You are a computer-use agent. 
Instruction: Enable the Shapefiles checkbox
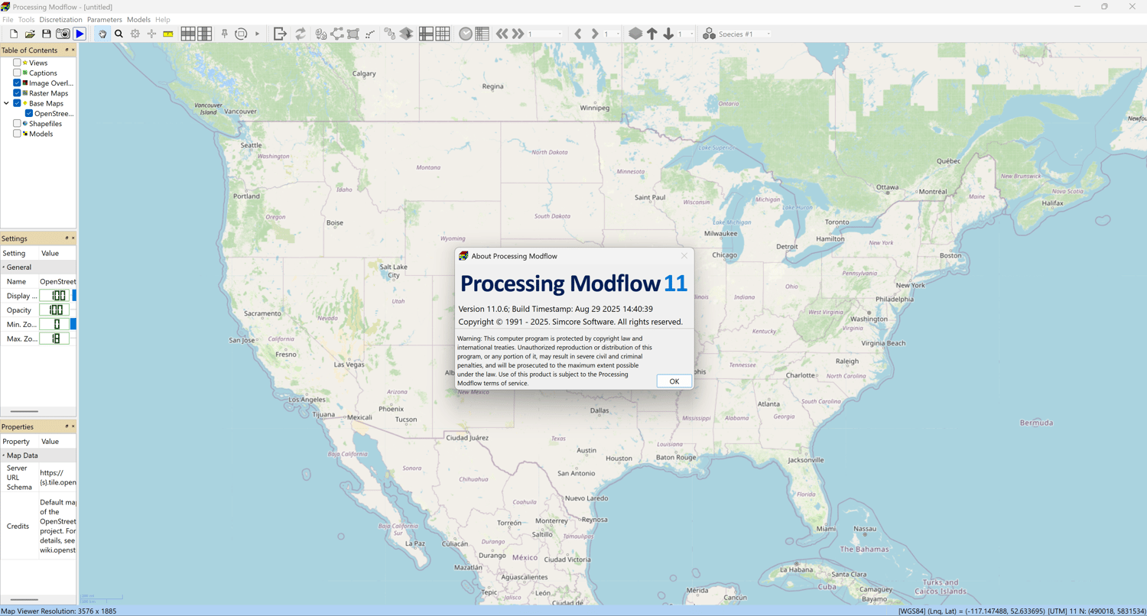pos(17,123)
